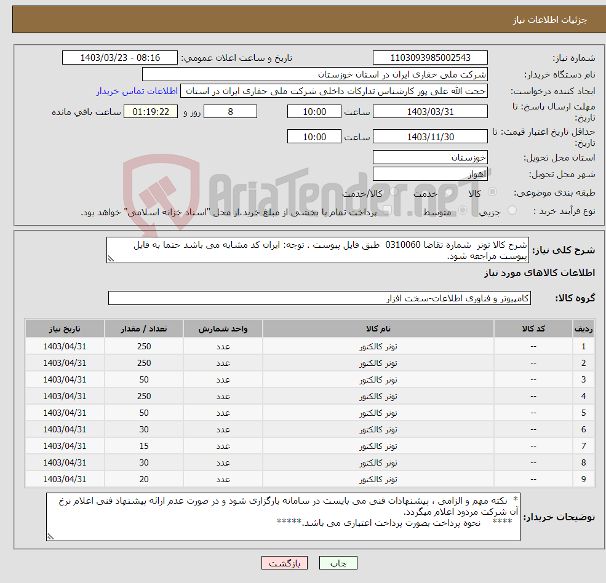Click the کد کالا column header

click(533, 329)
